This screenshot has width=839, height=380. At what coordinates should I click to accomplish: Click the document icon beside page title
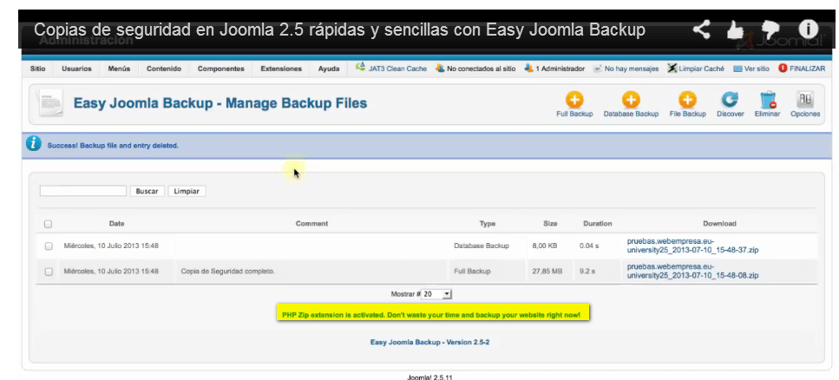pyautogui.click(x=51, y=103)
